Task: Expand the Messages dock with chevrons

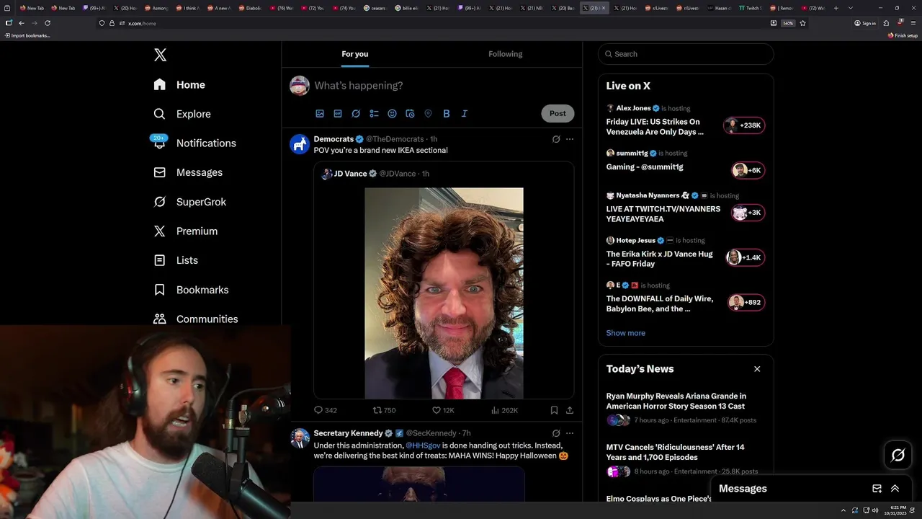Action: (x=895, y=488)
